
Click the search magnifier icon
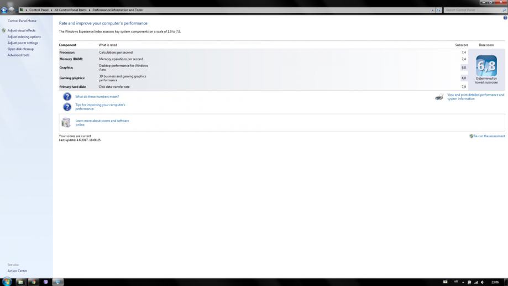pyautogui.click(x=504, y=10)
